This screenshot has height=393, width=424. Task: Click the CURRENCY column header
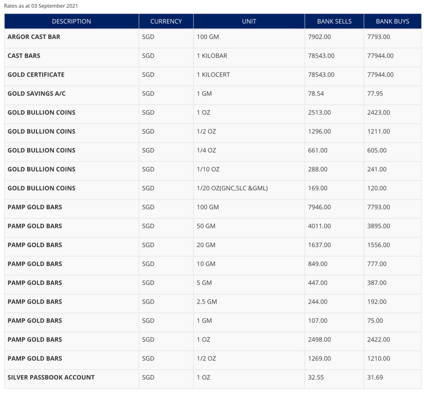[x=166, y=21]
